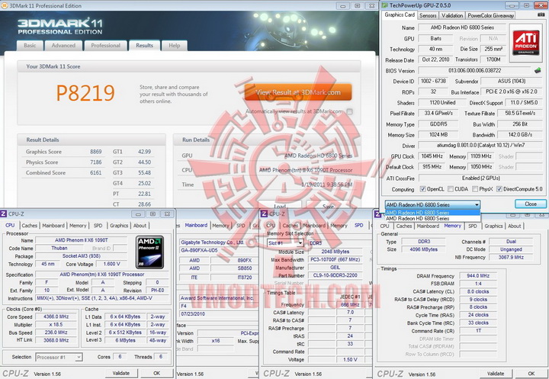Click the Close button in GPU-Z
Image resolution: width=549 pixels, height=379 pixels.
point(531,204)
